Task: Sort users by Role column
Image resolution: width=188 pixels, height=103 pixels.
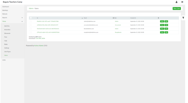Action: click(x=115, y=18)
